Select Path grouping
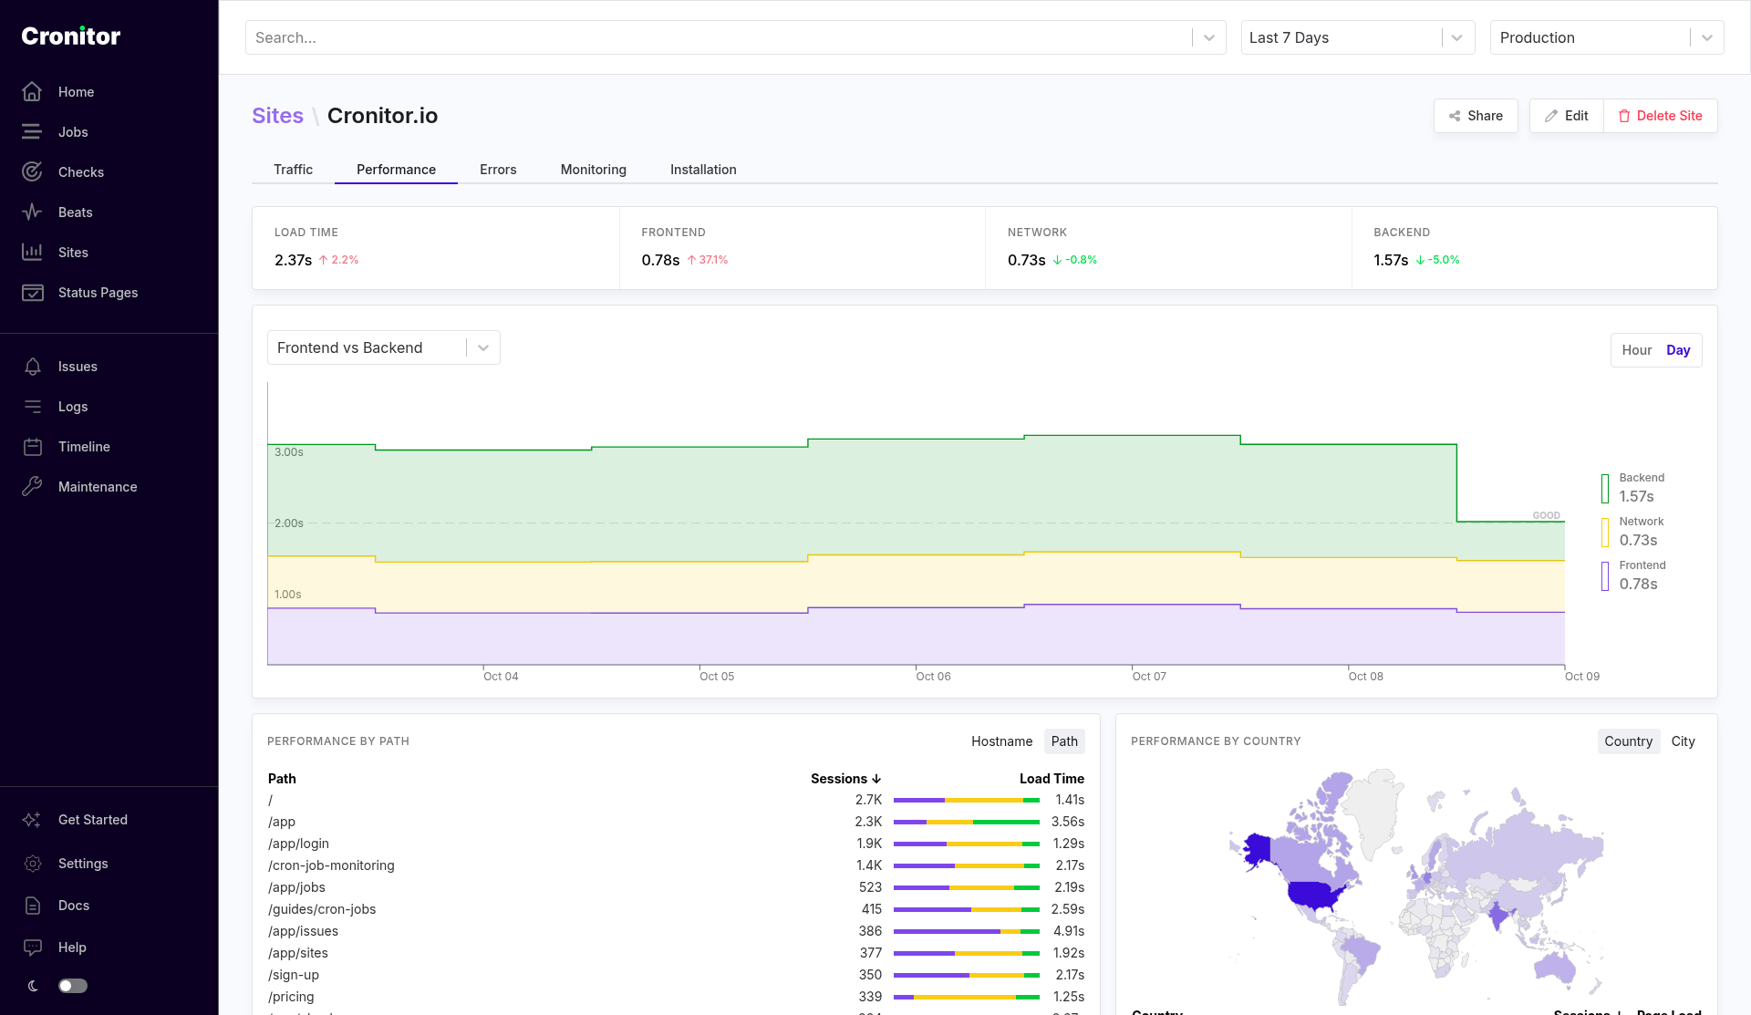Image resolution: width=1751 pixels, height=1015 pixels. pos(1064,741)
